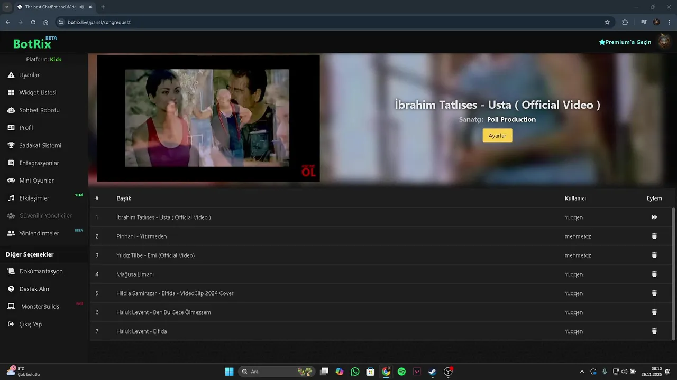
Task: Click the Pinhani - Yitirmeden title
Action: click(x=142, y=236)
